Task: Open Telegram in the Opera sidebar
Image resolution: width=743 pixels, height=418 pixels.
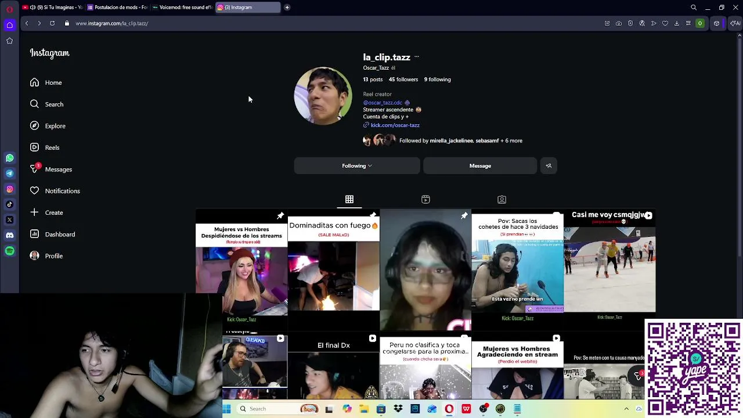Action: (10, 174)
